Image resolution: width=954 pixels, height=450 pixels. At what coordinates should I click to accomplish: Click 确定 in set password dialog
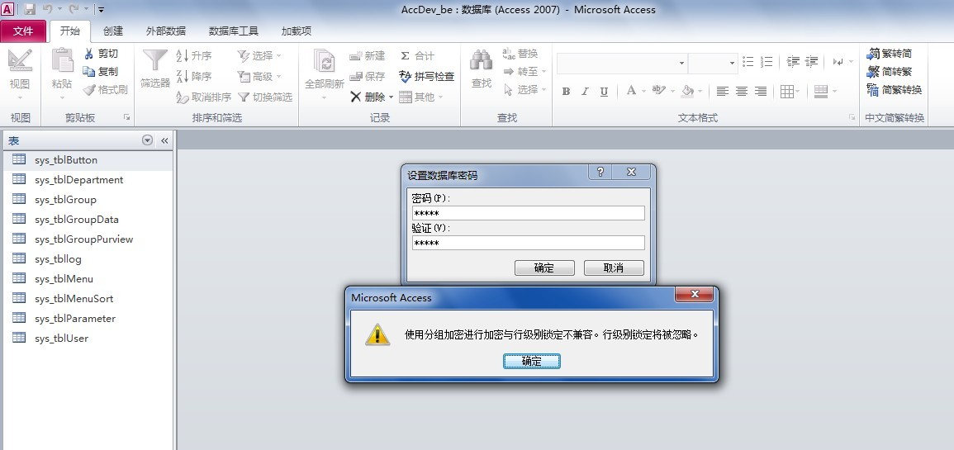pyautogui.click(x=544, y=268)
